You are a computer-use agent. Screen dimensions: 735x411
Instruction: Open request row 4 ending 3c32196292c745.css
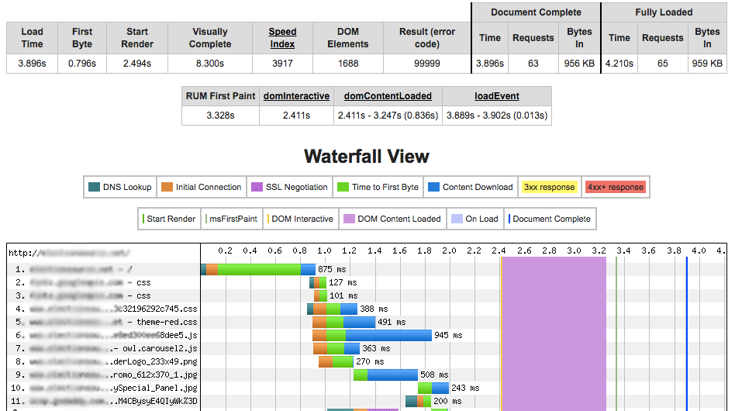(x=104, y=309)
